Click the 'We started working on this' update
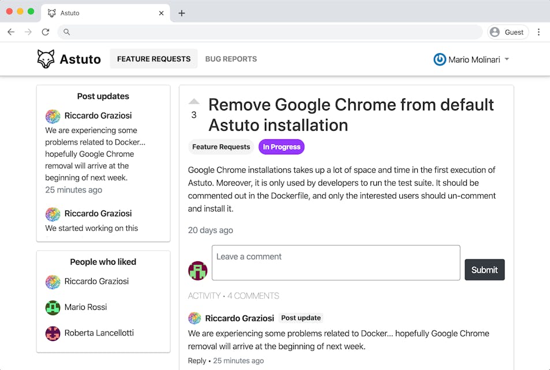The image size is (550, 370). coord(92,228)
